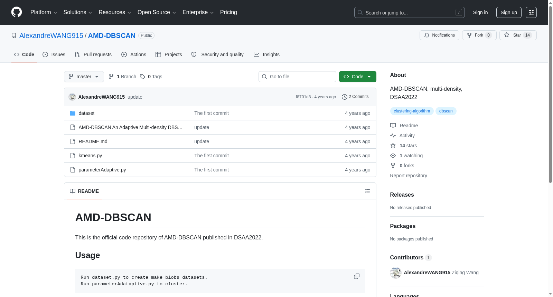553x297 pixels.
Task: Click the bell icon in Notifications button
Action: coord(427,35)
